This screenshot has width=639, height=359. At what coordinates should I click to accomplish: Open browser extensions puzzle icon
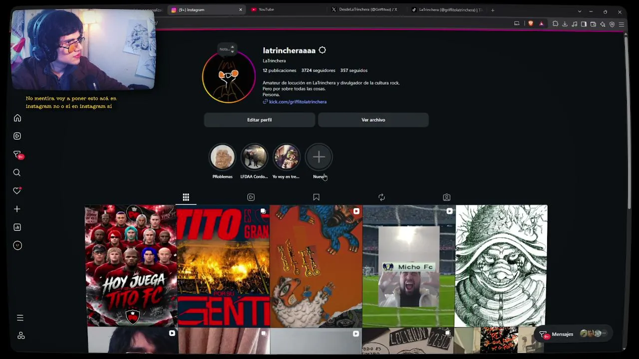click(x=555, y=24)
